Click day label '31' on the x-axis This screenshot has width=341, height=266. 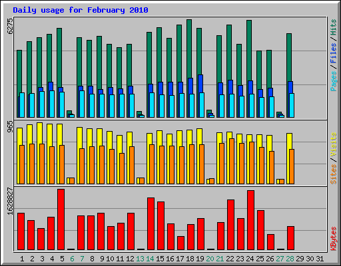tap(320, 259)
